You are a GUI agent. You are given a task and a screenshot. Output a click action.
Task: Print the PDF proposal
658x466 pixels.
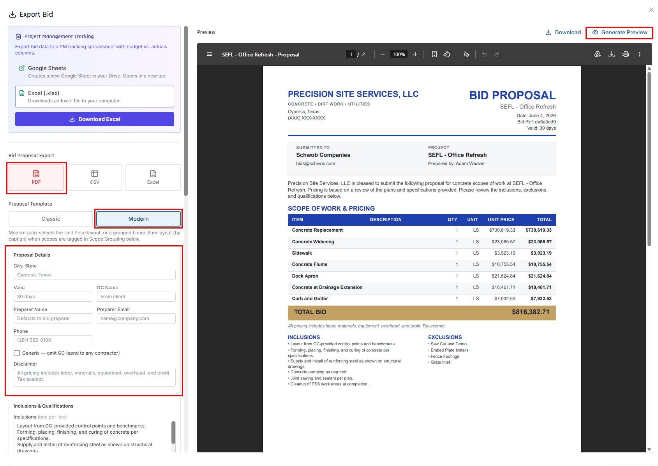click(x=626, y=54)
